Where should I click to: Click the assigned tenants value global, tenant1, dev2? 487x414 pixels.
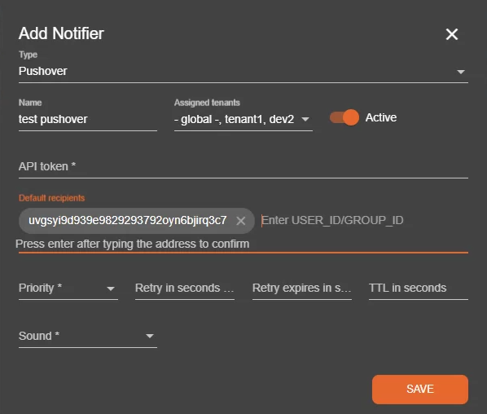235,119
